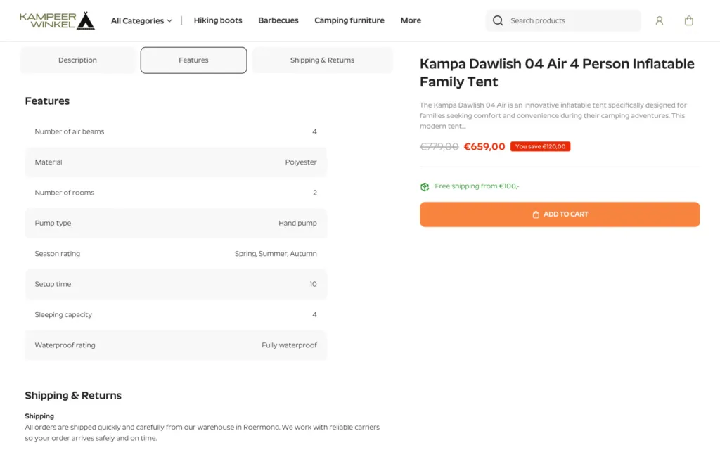This screenshot has height=450, width=720.
Task: Click the 'You save €120,00' badge
Action: (541, 146)
